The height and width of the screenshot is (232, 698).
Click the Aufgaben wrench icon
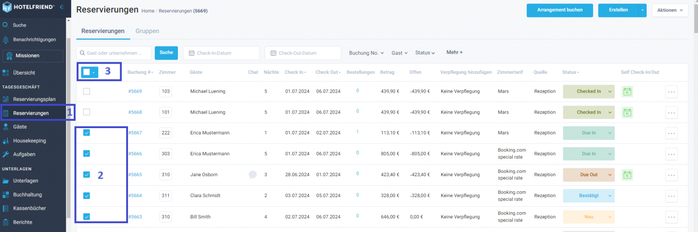(6, 154)
